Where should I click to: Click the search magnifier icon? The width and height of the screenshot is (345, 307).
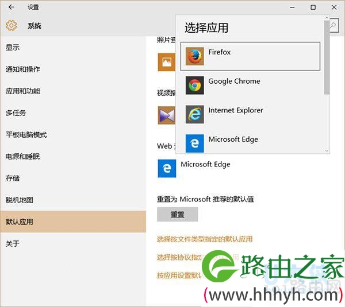pyautogui.click(x=333, y=25)
